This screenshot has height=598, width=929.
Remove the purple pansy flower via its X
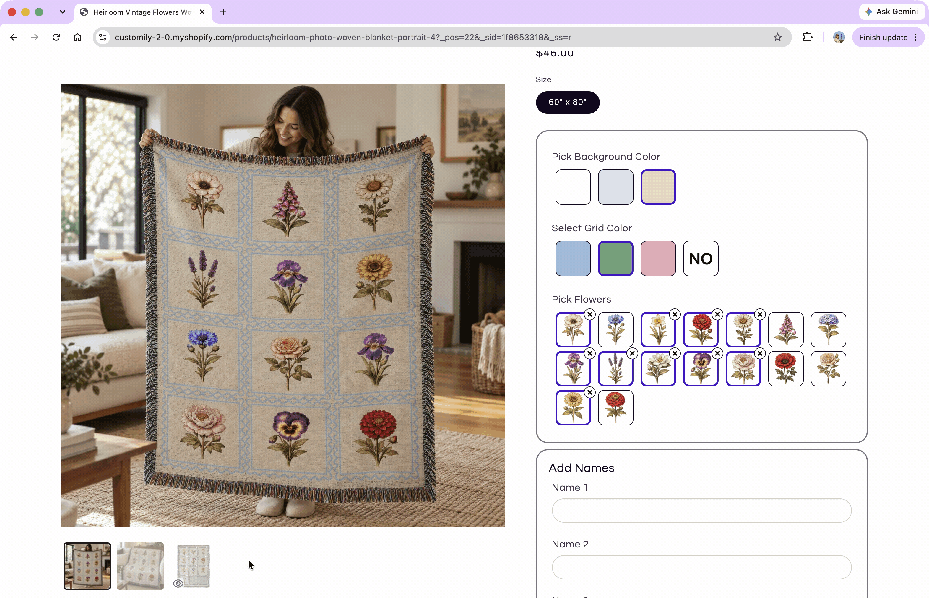pyautogui.click(x=717, y=353)
